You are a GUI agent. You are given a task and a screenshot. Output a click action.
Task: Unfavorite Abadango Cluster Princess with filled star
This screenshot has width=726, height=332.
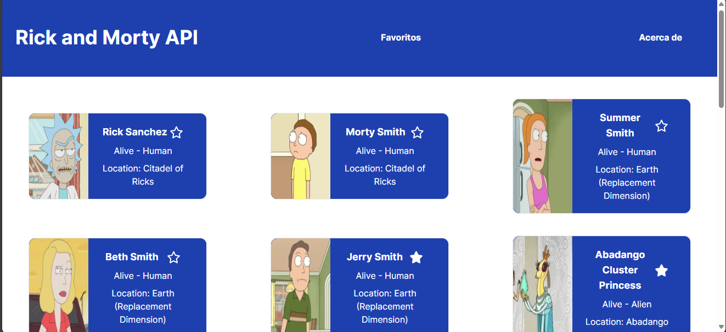tap(662, 271)
